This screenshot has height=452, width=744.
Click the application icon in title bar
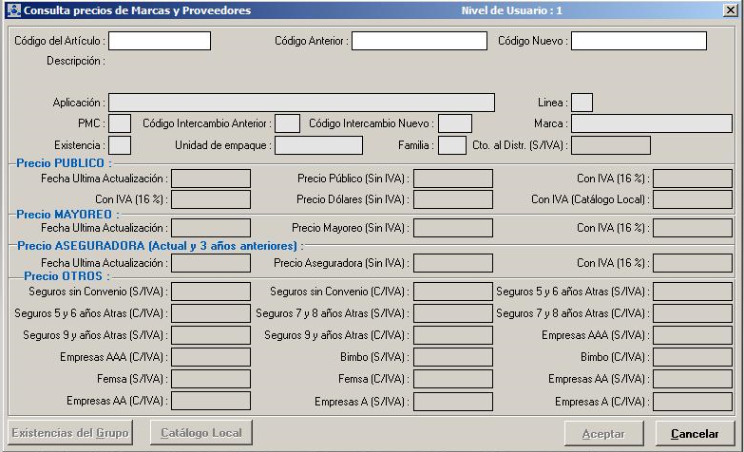coord(12,10)
